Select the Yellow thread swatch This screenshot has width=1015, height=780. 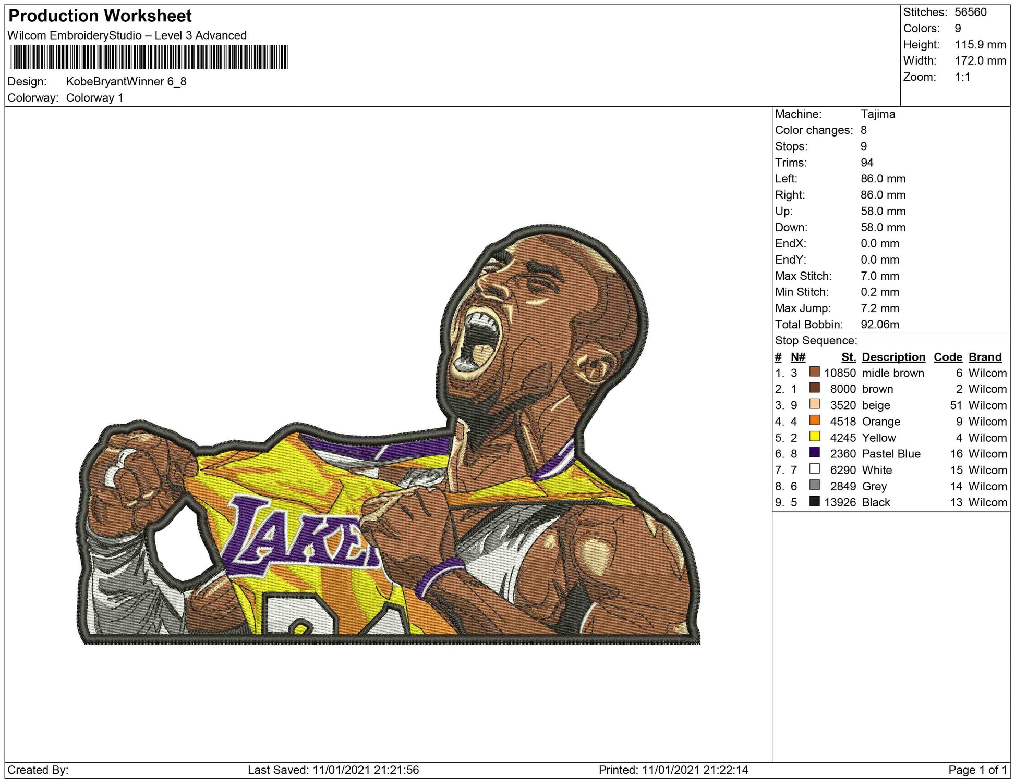point(814,436)
